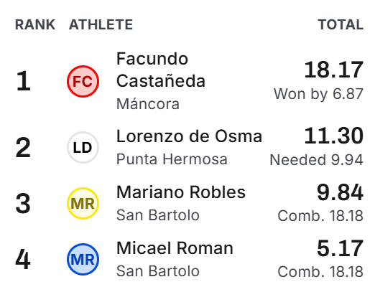
Task: Click the yellow MR avatar badge
Action: click(x=83, y=204)
